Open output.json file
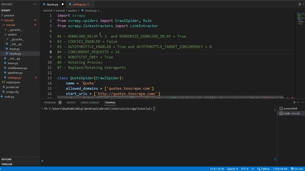 point(13,82)
